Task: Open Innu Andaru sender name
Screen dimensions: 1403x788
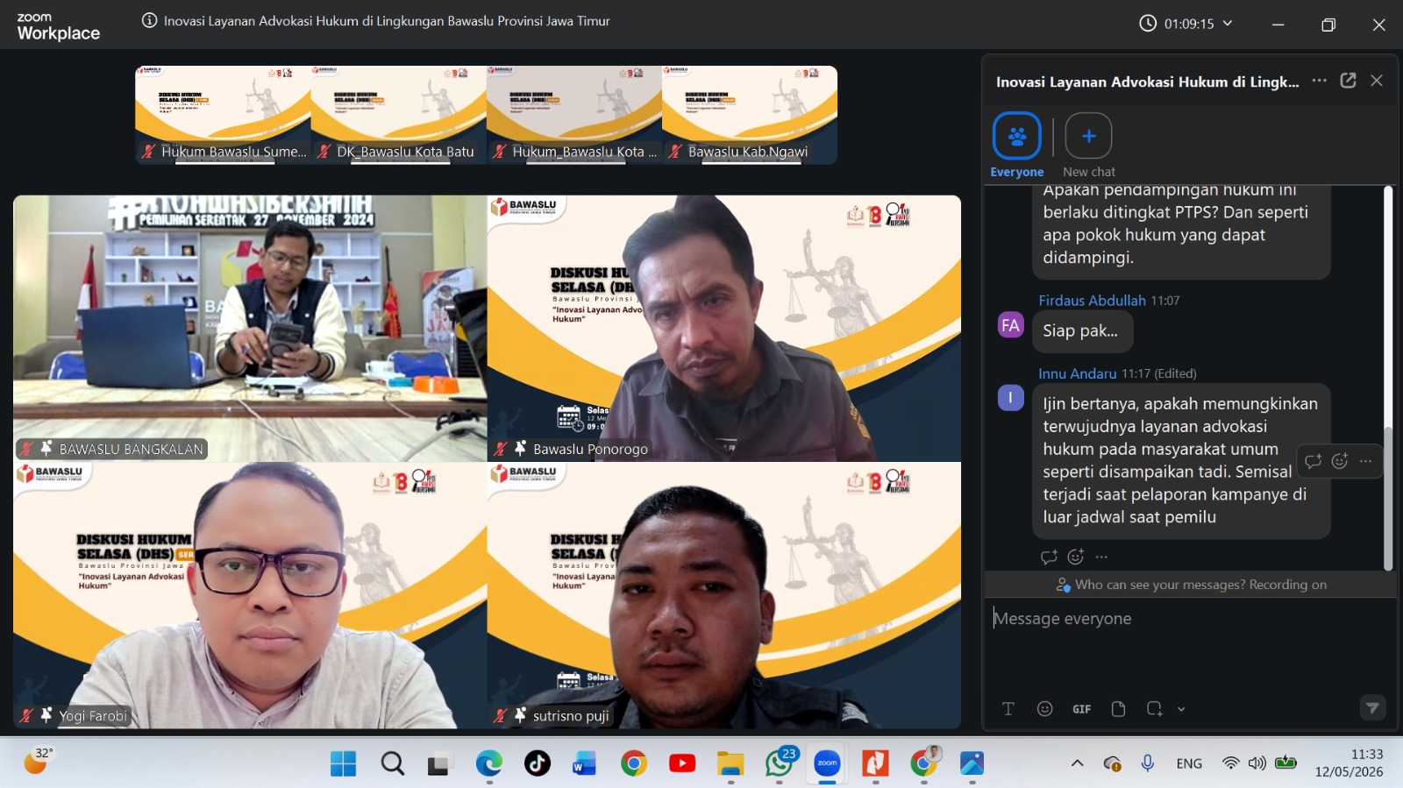Action: 1077,373
